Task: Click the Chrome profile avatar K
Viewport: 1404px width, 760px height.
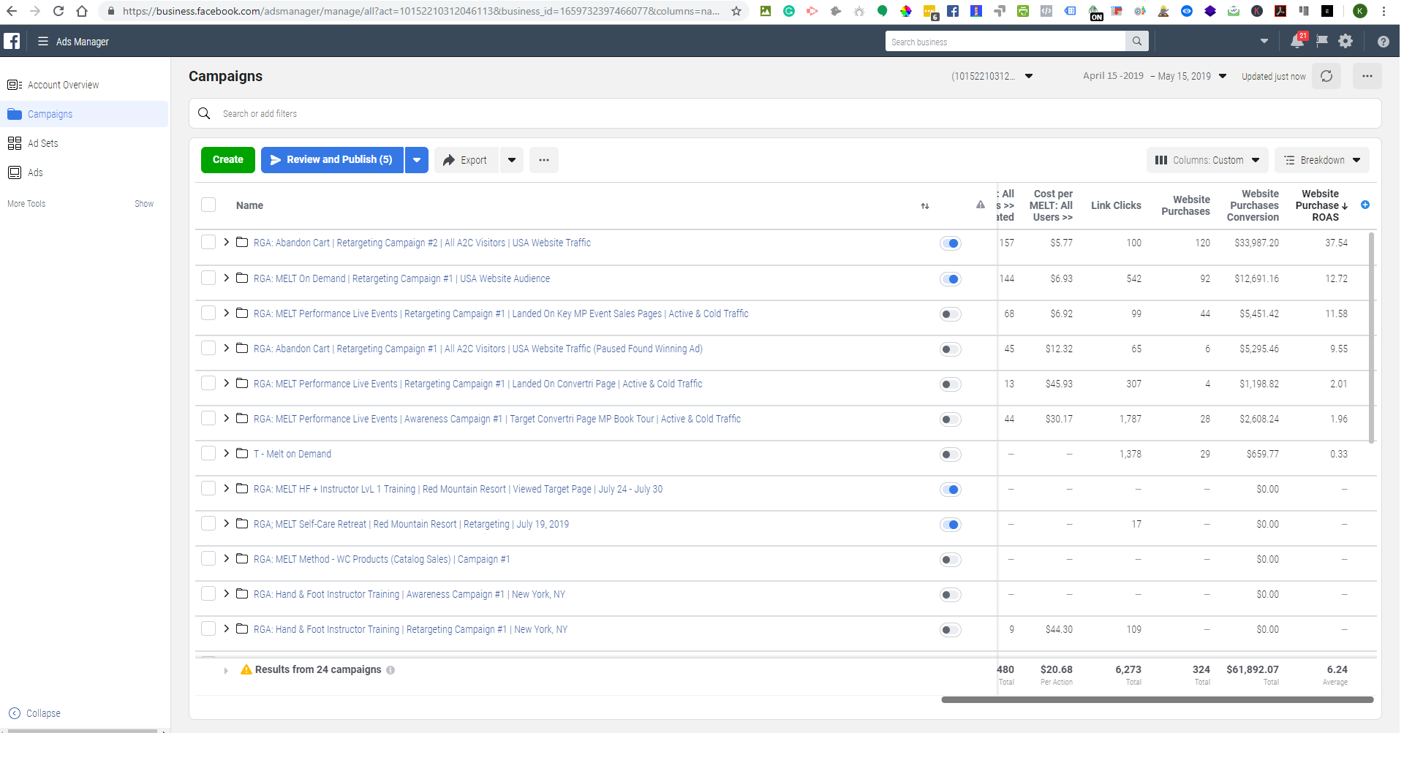Action: click(1359, 11)
